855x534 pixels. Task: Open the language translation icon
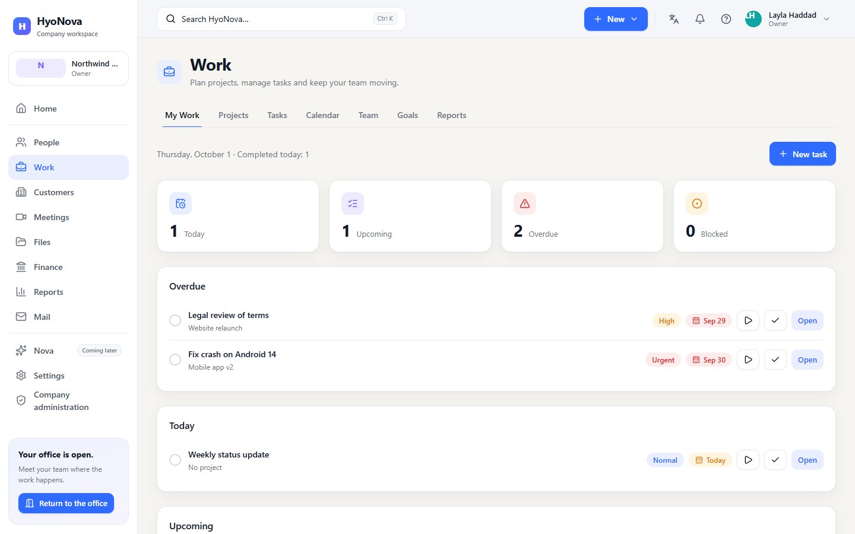pyautogui.click(x=674, y=19)
